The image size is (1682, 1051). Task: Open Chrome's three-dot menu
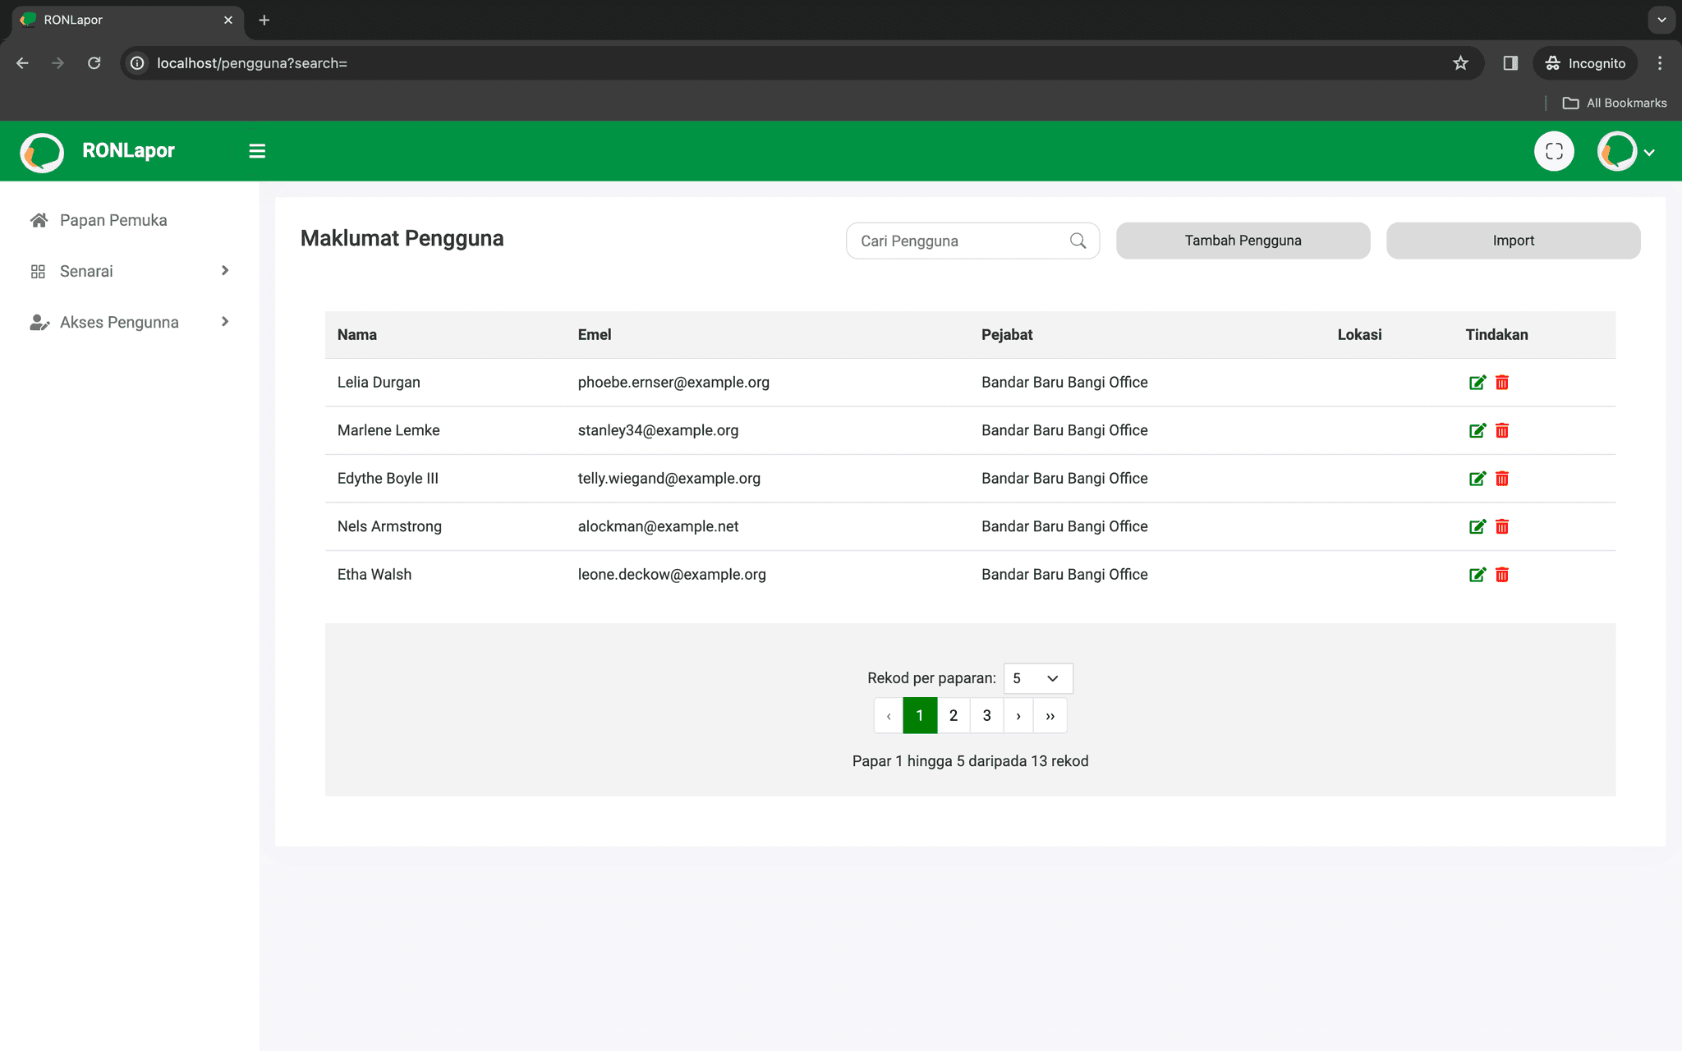(x=1660, y=63)
